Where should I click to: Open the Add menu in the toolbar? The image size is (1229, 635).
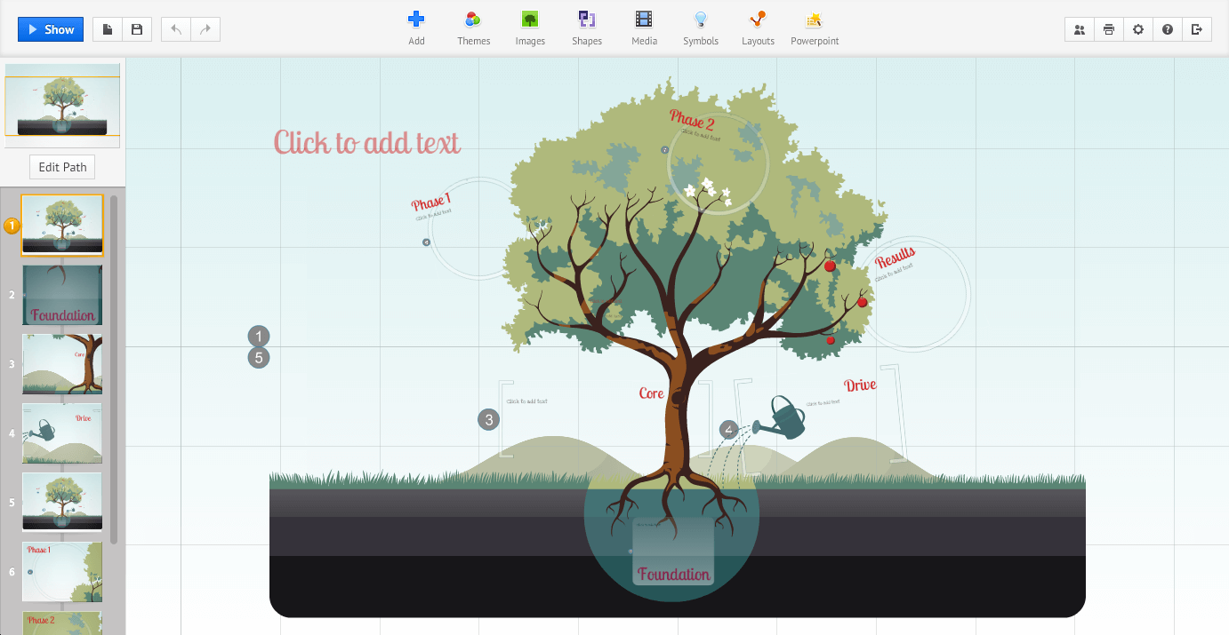416,28
